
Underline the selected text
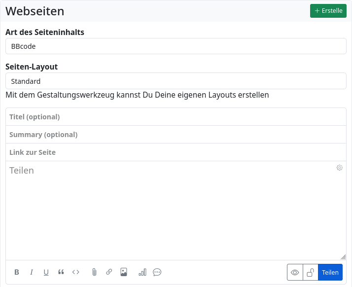(x=46, y=272)
